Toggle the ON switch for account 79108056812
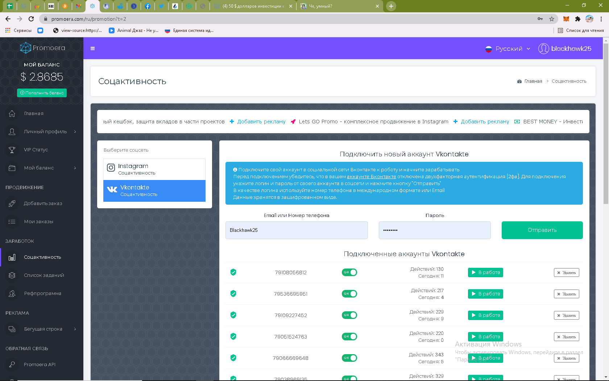This screenshot has width=609, height=381. 349,272
